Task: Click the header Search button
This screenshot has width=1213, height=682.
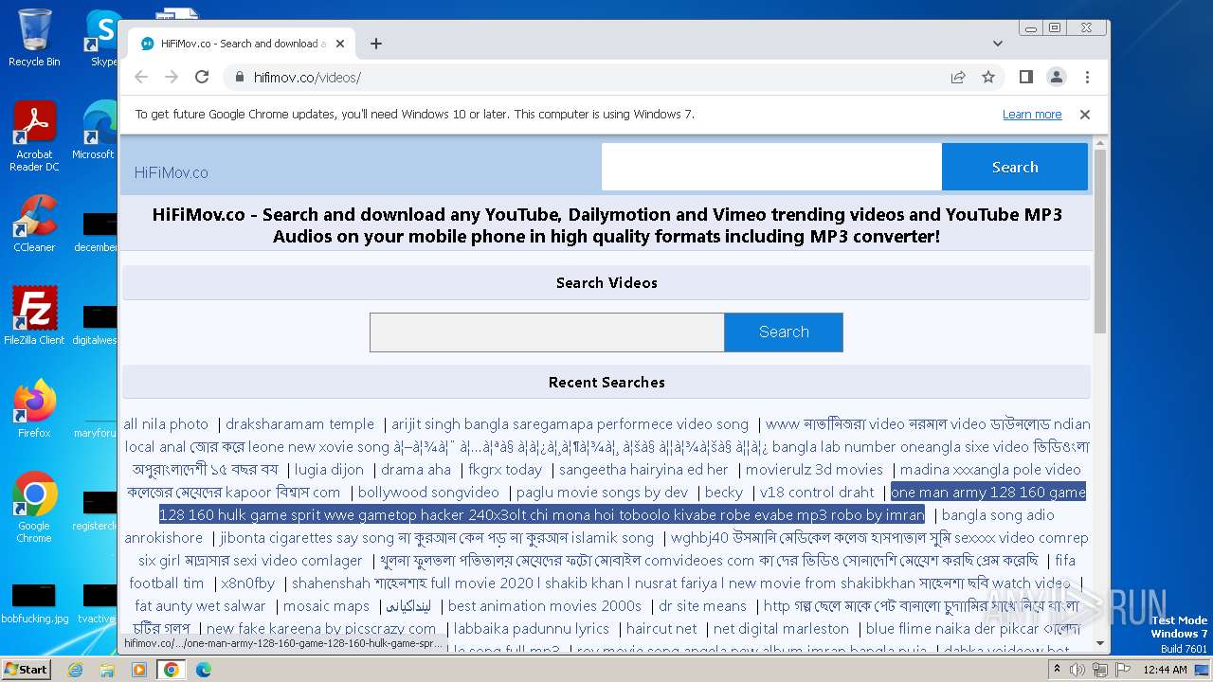Action: pos(1015,167)
